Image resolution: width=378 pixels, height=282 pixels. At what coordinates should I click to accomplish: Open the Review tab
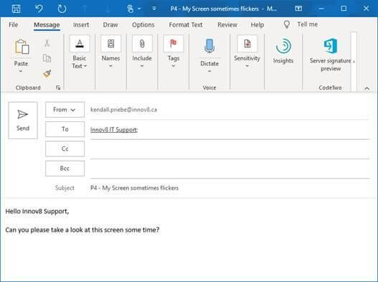[x=227, y=25]
